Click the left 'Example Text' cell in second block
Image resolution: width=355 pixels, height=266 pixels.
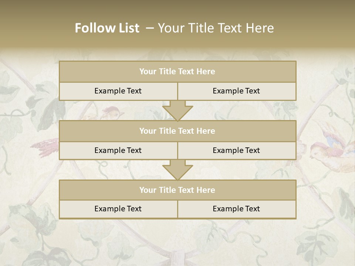coord(118,151)
